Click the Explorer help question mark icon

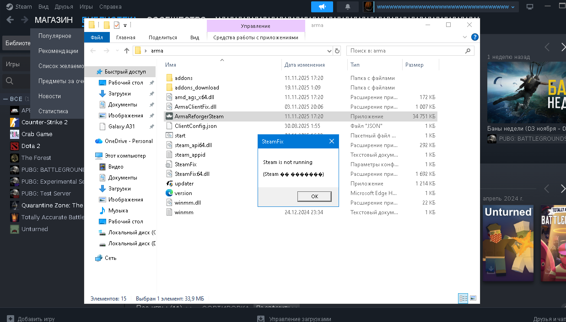click(475, 37)
